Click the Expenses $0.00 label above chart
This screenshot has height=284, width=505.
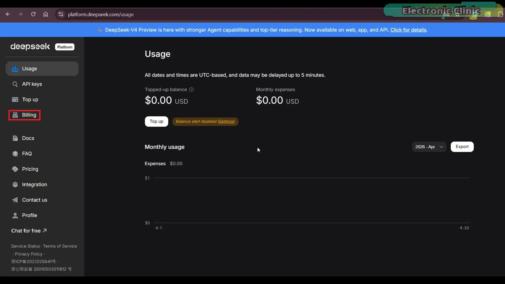pyautogui.click(x=163, y=164)
